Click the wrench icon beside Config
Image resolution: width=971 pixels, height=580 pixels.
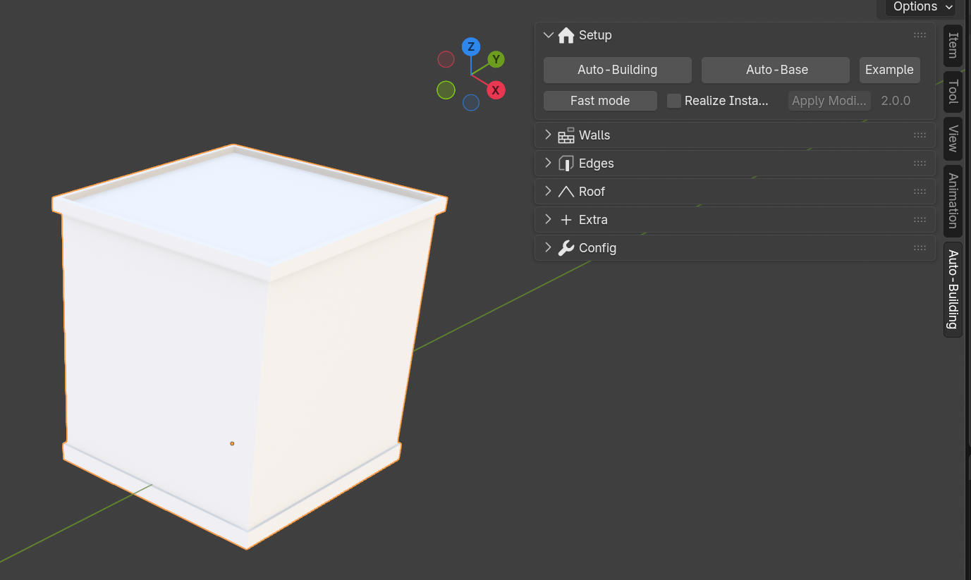(x=566, y=248)
